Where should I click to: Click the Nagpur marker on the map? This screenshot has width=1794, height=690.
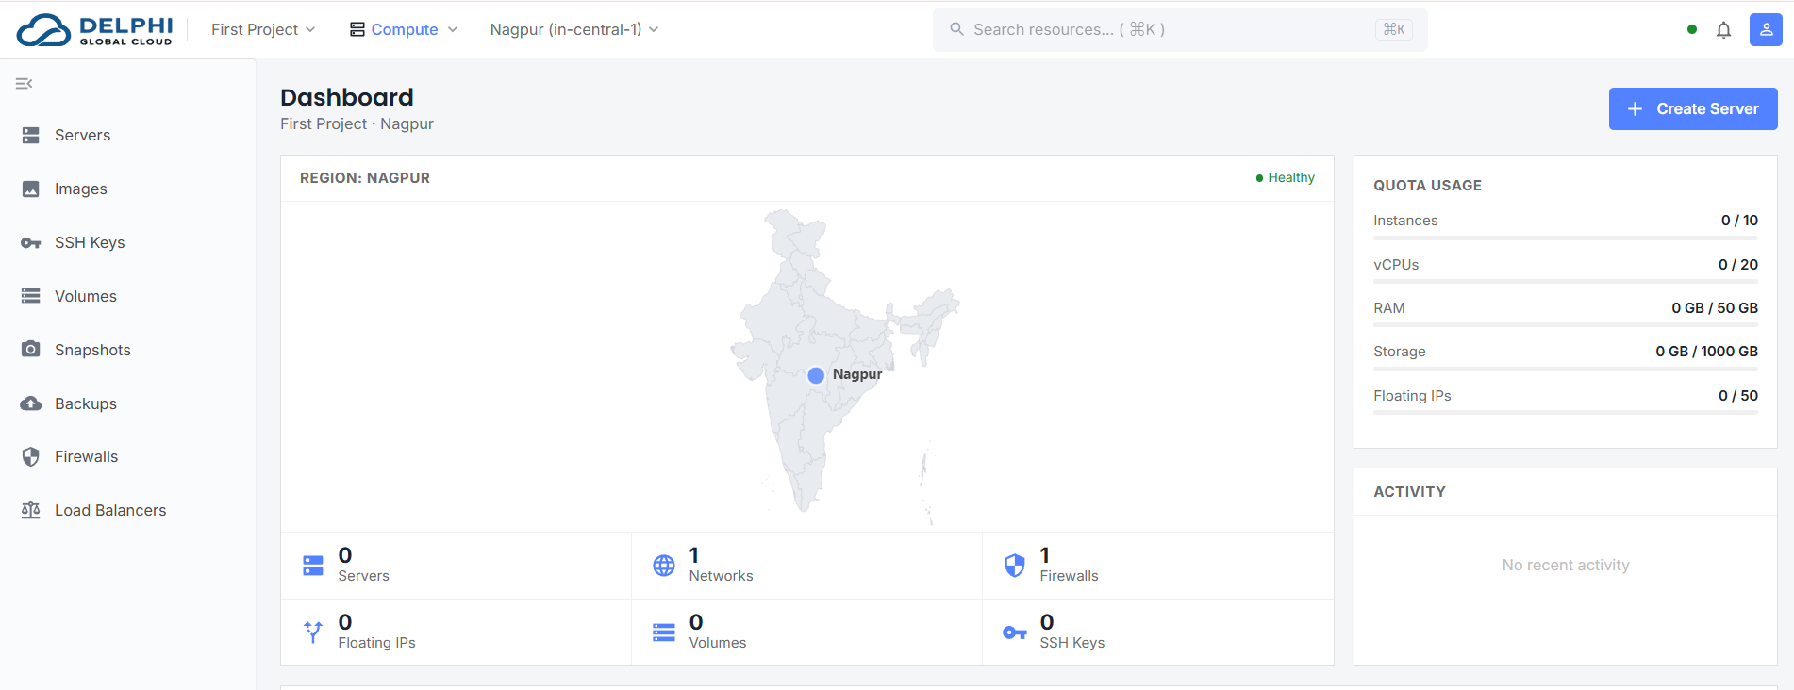click(x=816, y=375)
